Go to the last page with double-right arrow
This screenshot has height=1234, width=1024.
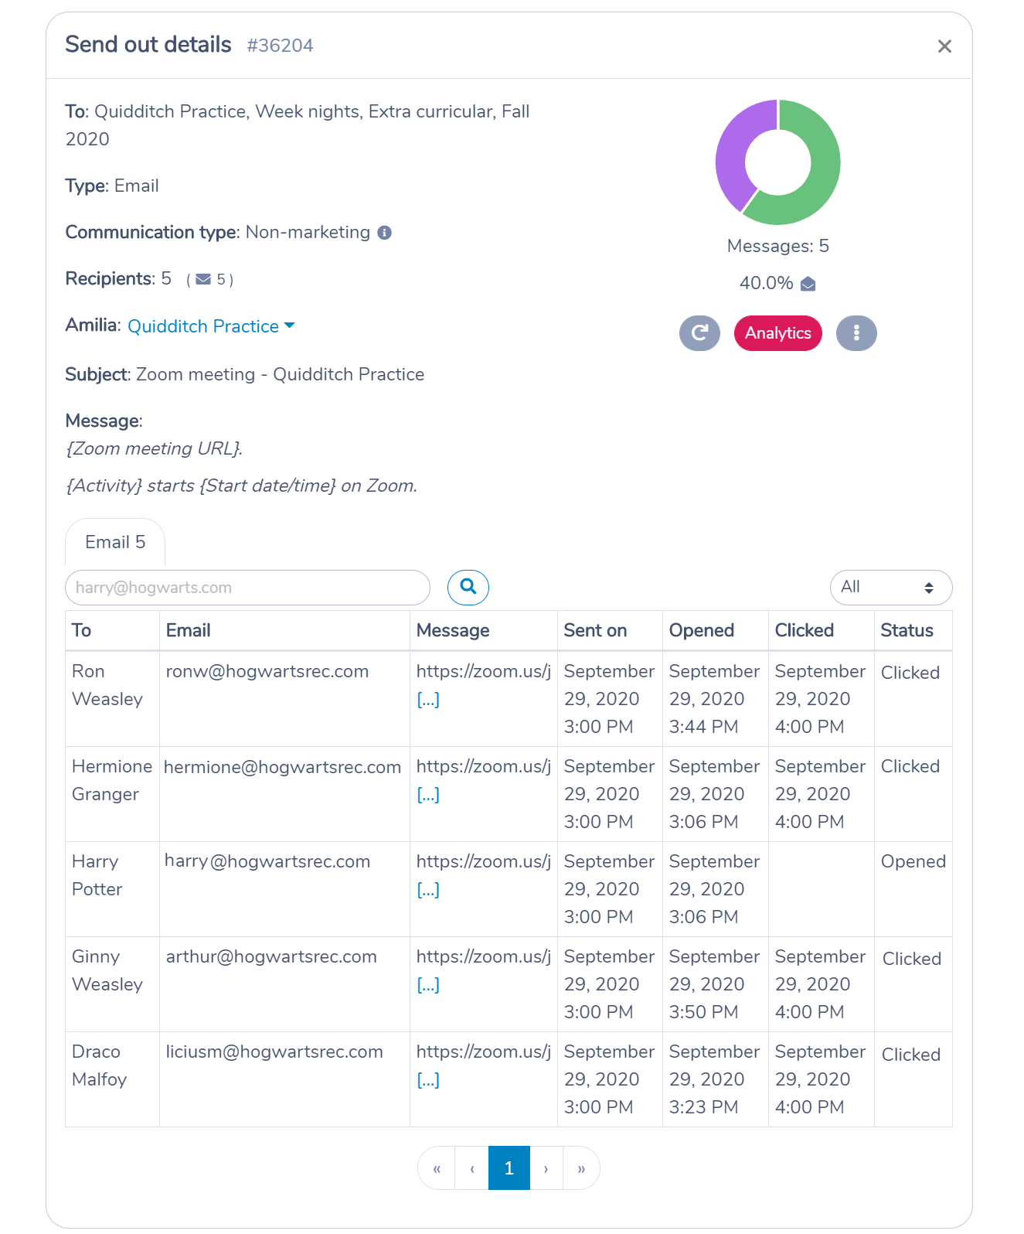(x=581, y=1168)
